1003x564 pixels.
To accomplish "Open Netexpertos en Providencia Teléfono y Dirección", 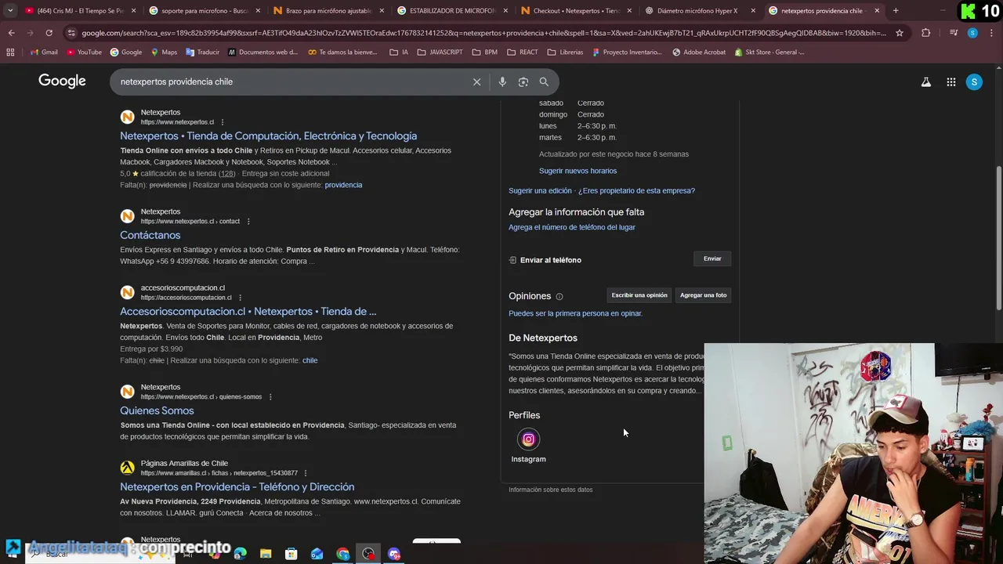I will (237, 487).
